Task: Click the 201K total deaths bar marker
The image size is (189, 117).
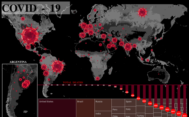Action: [138, 98]
